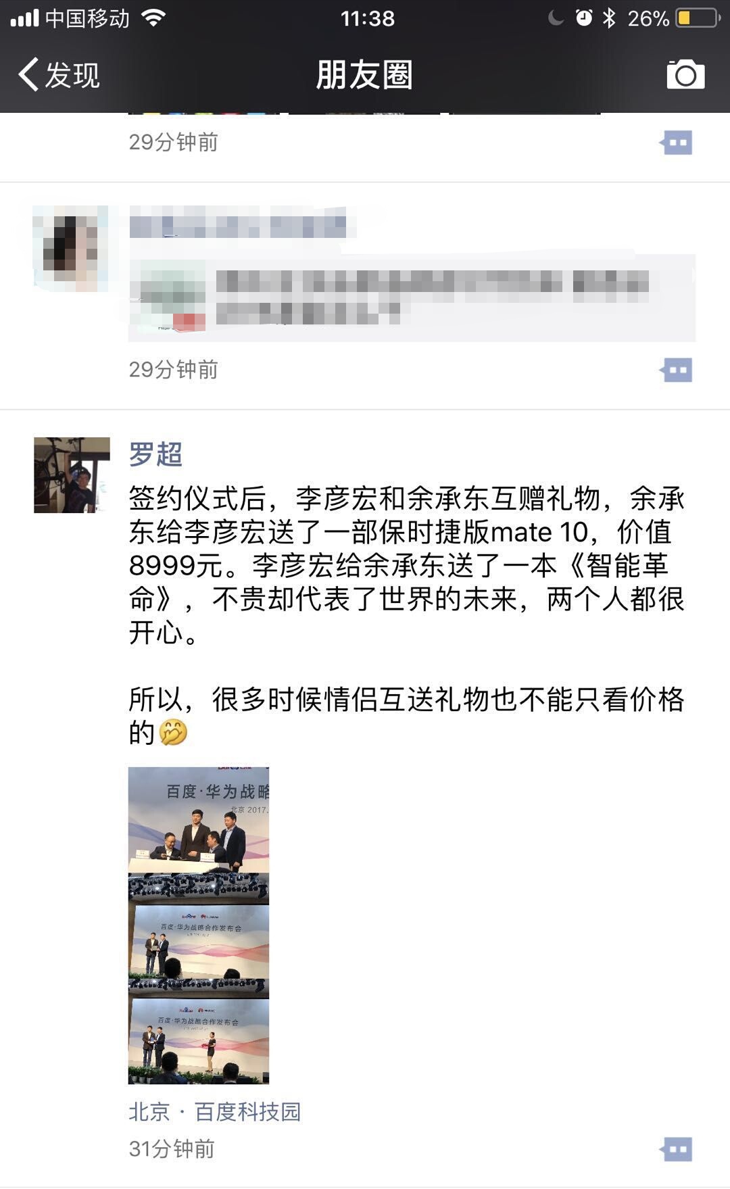Go back to 发现 via the back arrow
The width and height of the screenshot is (730, 1189).
(x=28, y=74)
